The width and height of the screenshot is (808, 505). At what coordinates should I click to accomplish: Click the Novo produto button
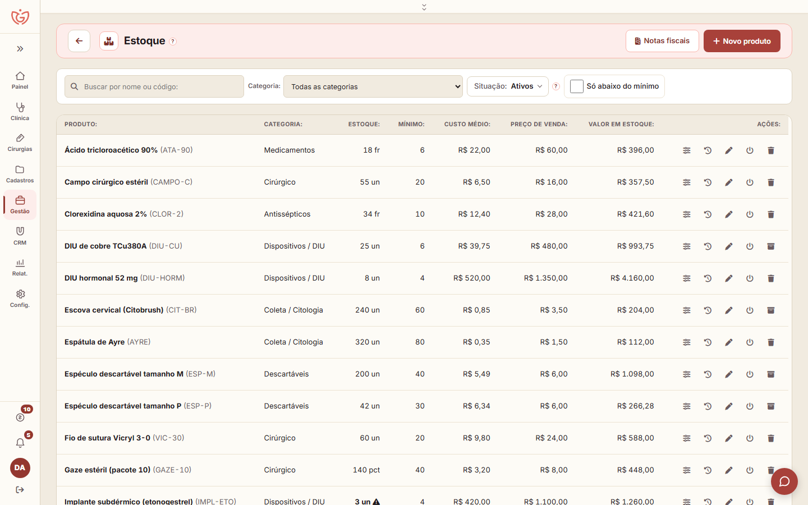tap(742, 41)
